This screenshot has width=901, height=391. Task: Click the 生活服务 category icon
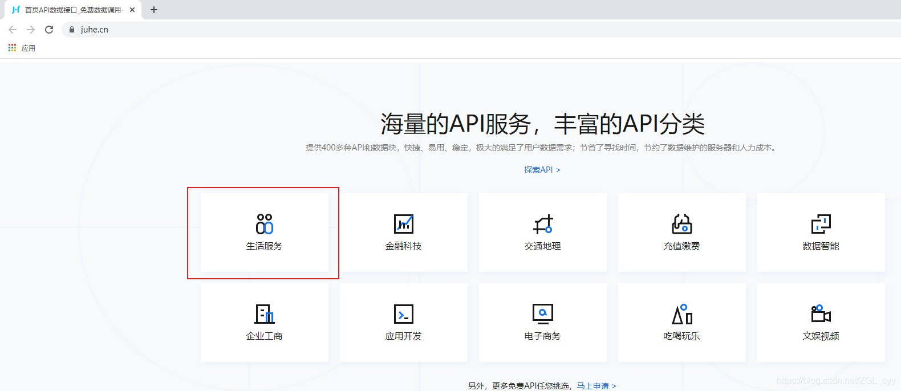tap(265, 224)
